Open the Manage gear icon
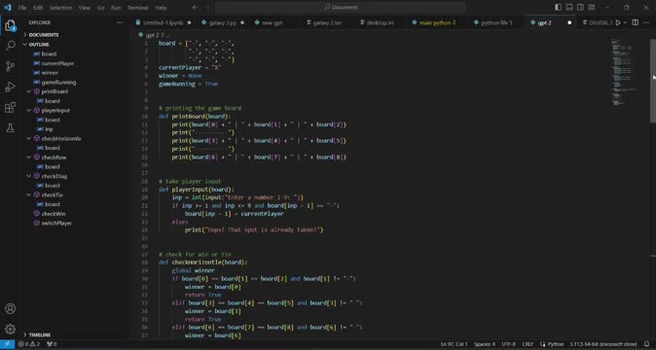Viewport: 656px width, 350px height. coord(10,330)
